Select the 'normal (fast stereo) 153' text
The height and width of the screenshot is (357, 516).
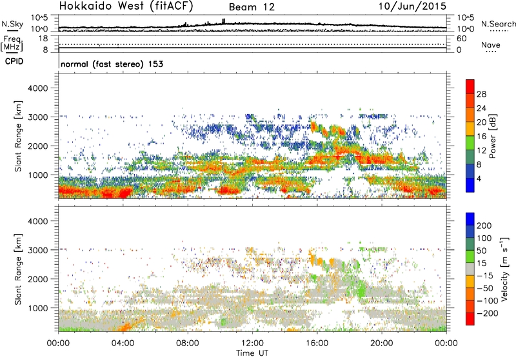pyautogui.click(x=112, y=64)
